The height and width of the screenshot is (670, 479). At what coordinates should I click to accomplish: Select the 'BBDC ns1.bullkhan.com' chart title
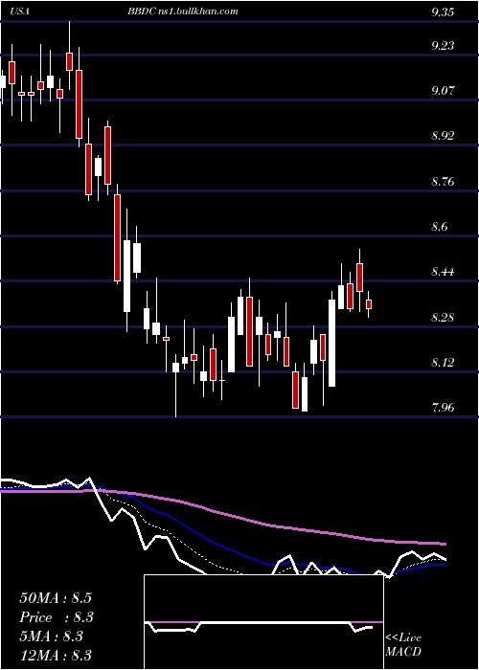click(x=183, y=11)
